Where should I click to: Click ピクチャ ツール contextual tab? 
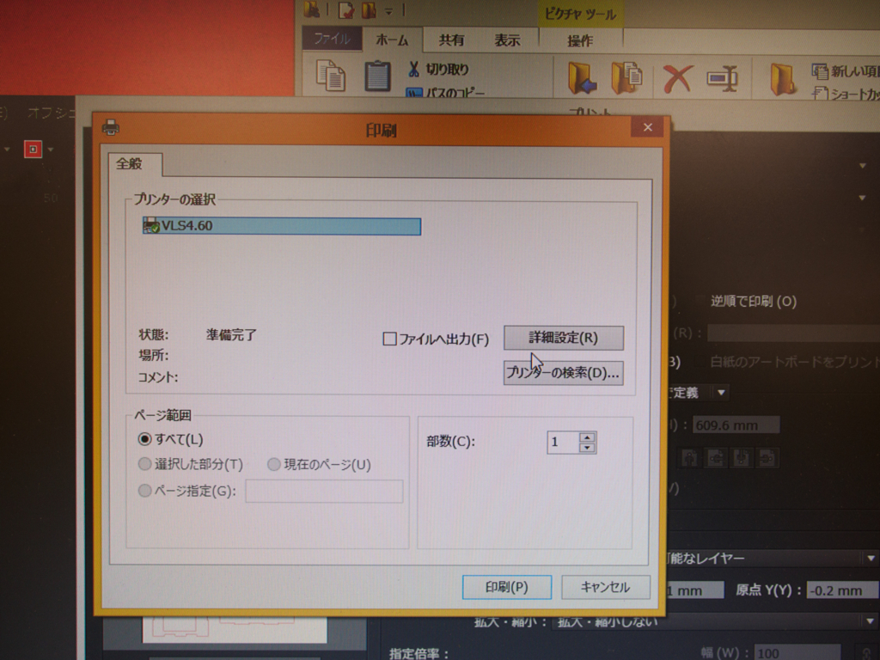[580, 14]
